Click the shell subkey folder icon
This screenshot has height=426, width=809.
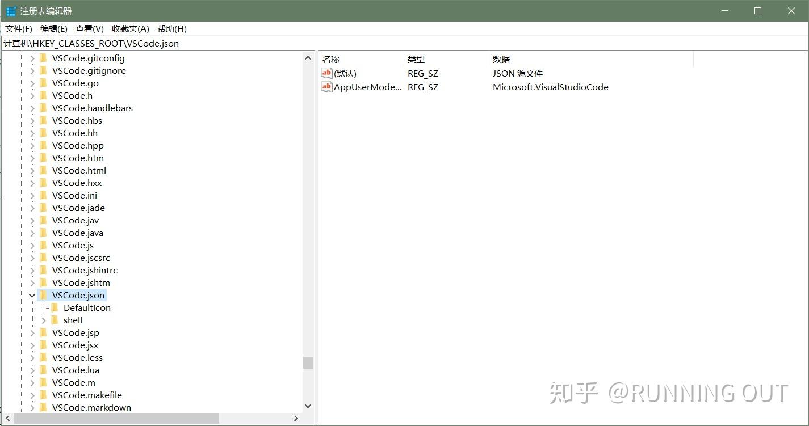pos(55,320)
